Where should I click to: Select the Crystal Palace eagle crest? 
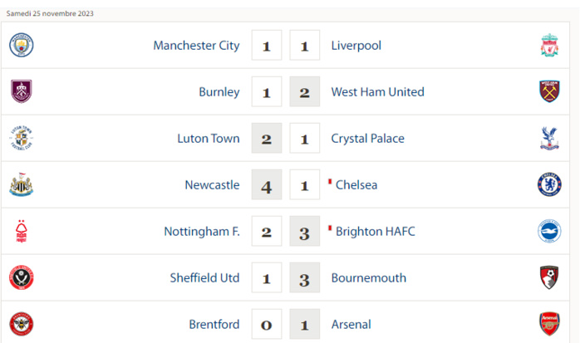pyautogui.click(x=549, y=138)
